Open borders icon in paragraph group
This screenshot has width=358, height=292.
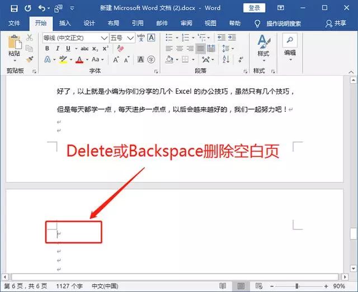185,60
